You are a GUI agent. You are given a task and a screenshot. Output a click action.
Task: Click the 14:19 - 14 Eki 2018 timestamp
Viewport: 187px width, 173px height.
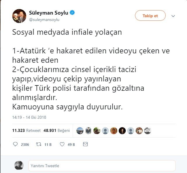click(x=29, y=117)
